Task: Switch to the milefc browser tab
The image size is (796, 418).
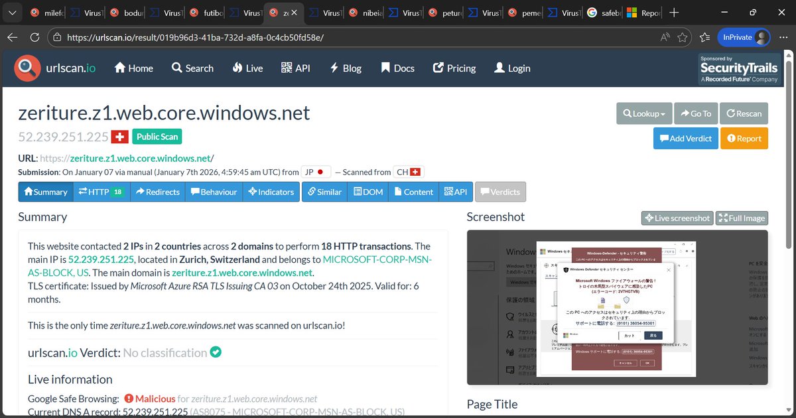Action: (48, 13)
